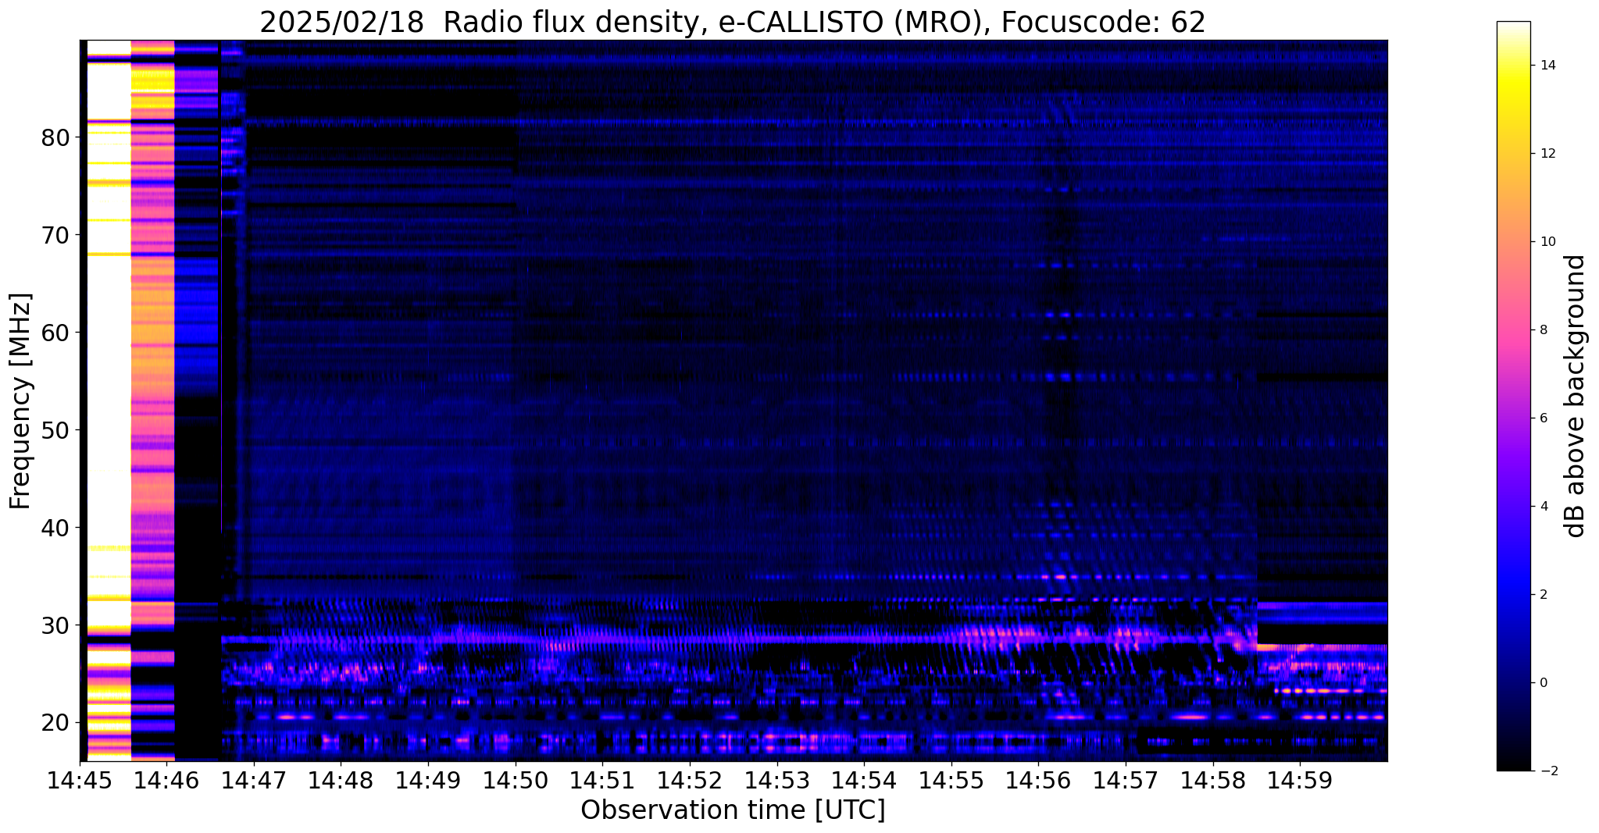This screenshot has width=1599, height=833.
Task: Click the 14:51 time tick label
Action: point(602,780)
